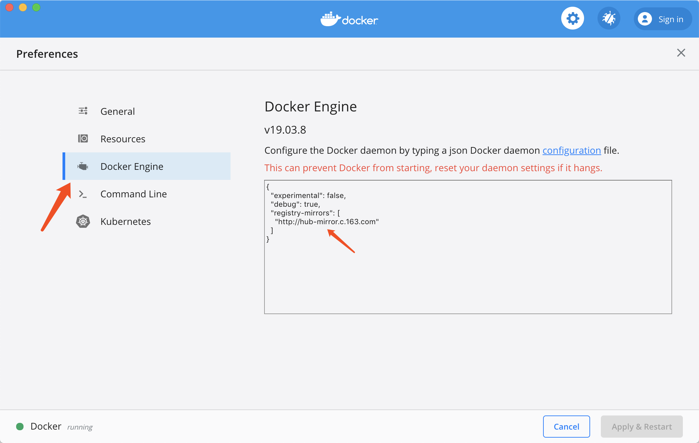Select the Docker Engine tab
Image resolution: width=699 pixels, height=443 pixels.
[x=132, y=166]
